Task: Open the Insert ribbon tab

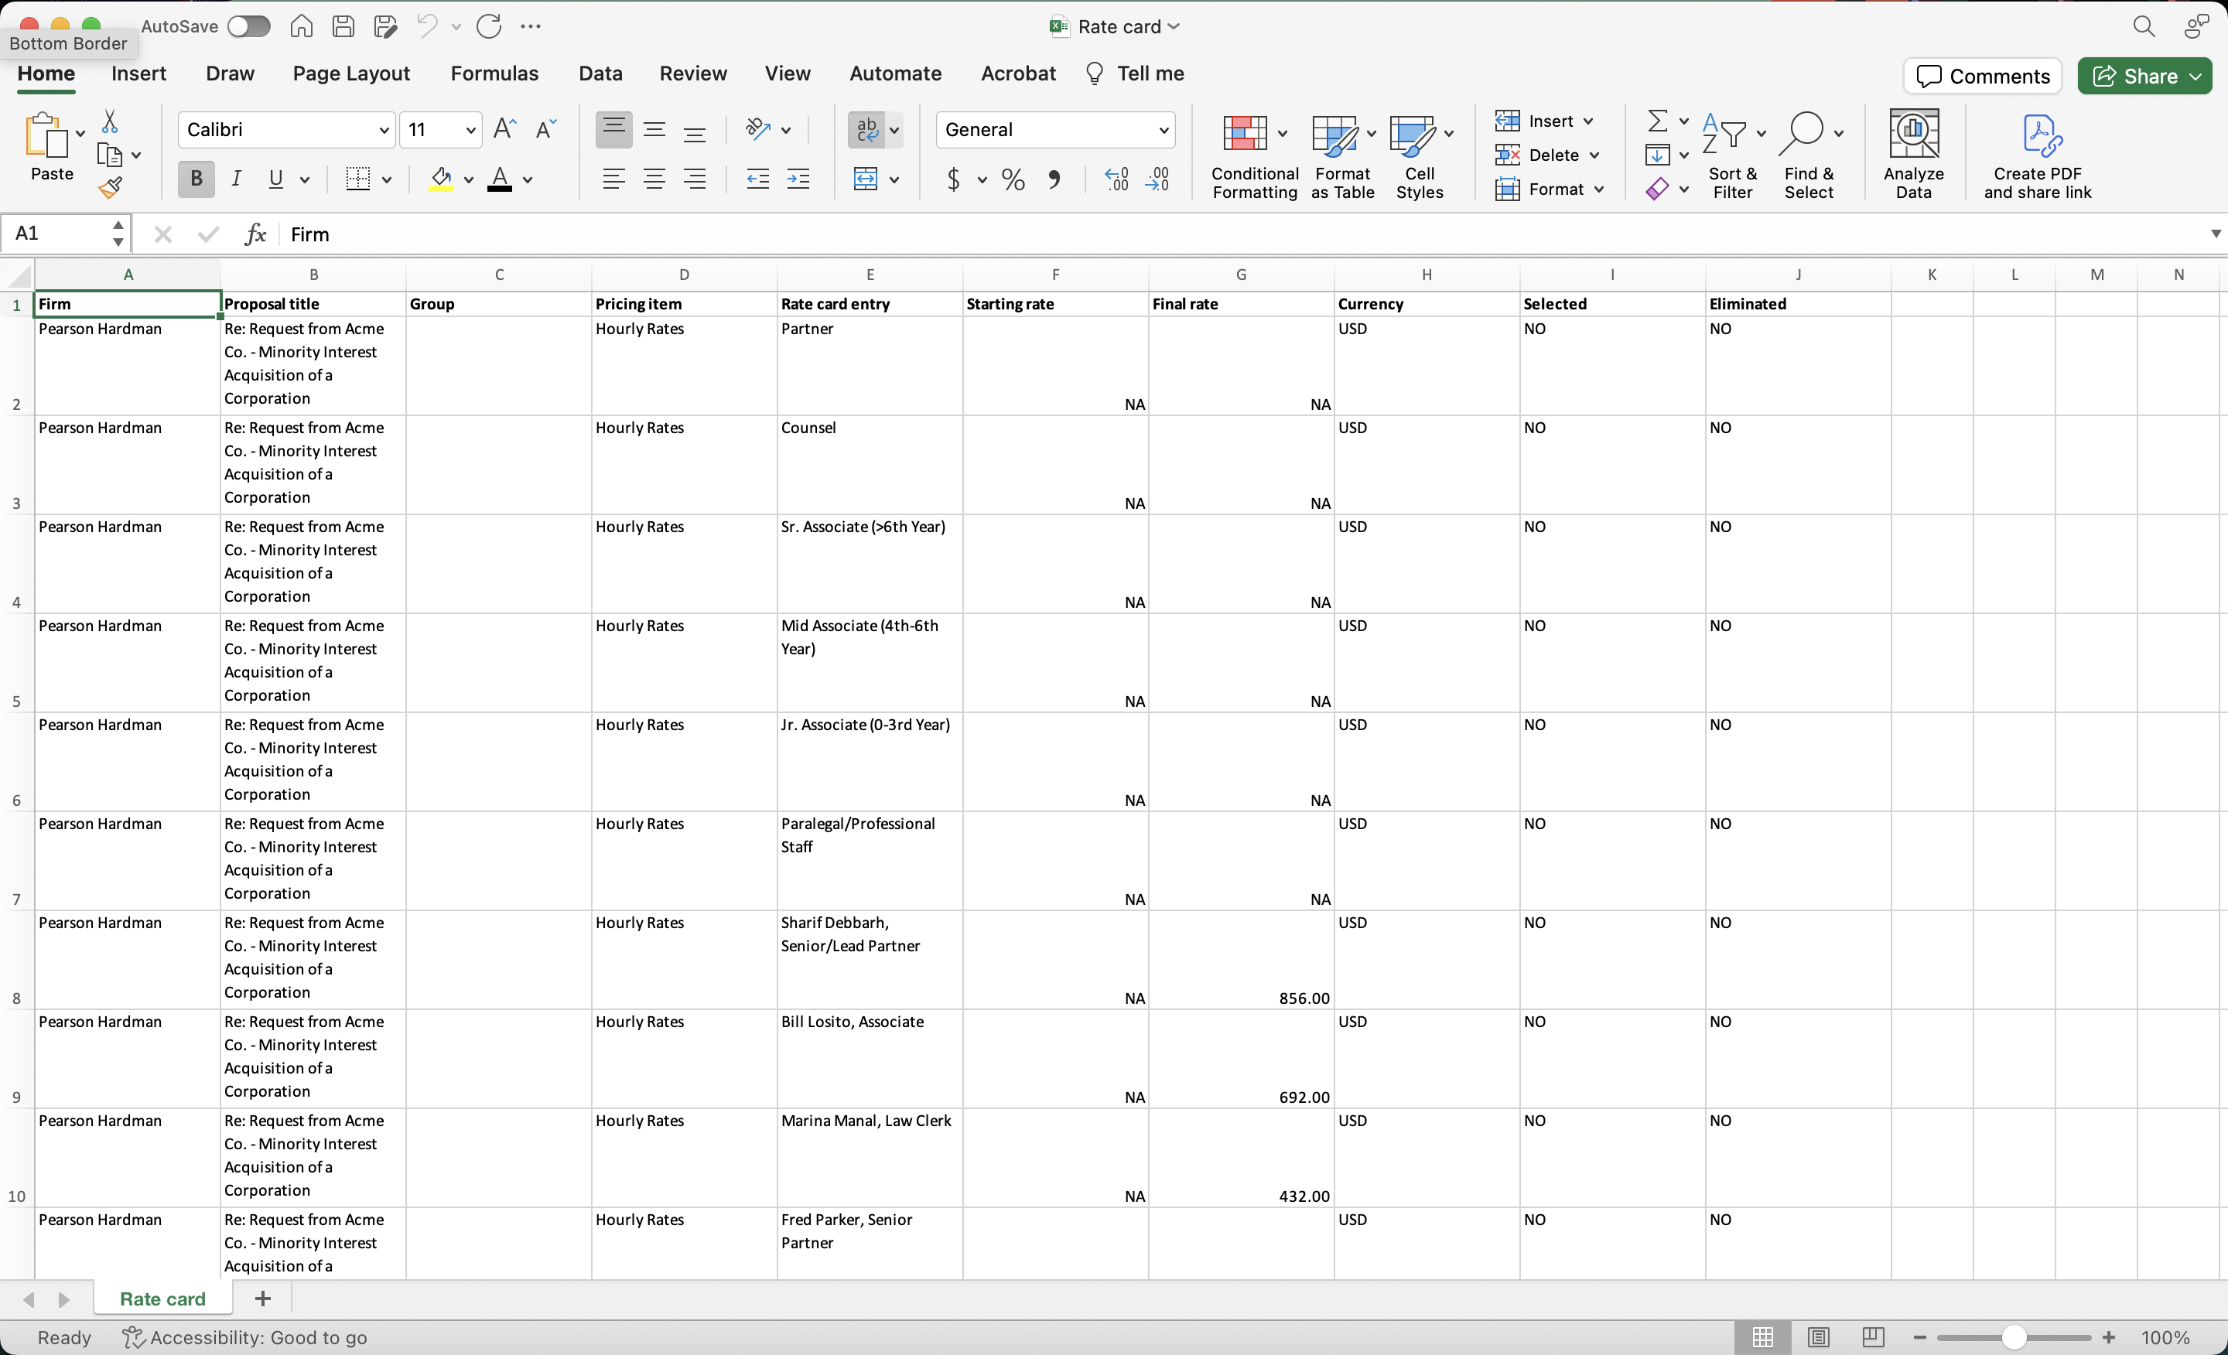Action: click(x=138, y=73)
